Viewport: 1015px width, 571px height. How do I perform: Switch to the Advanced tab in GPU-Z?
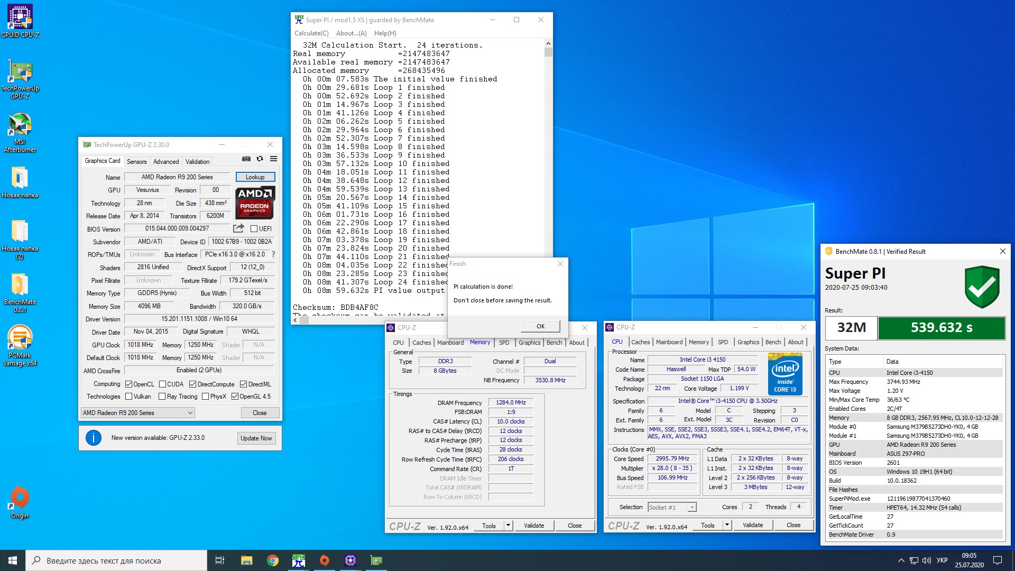pyautogui.click(x=166, y=162)
